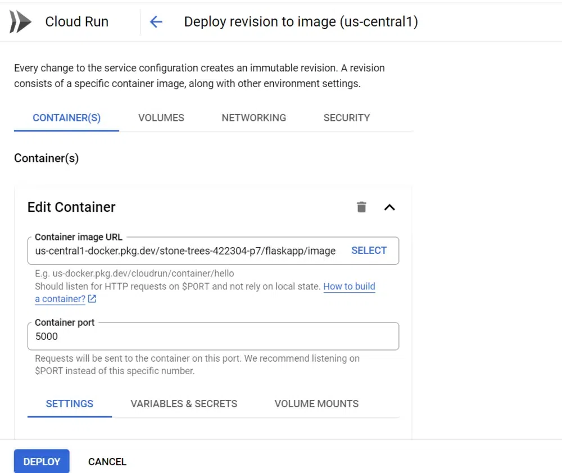Open external link icon beside 'a container?'
This screenshot has width=562, height=473.
pos(92,299)
